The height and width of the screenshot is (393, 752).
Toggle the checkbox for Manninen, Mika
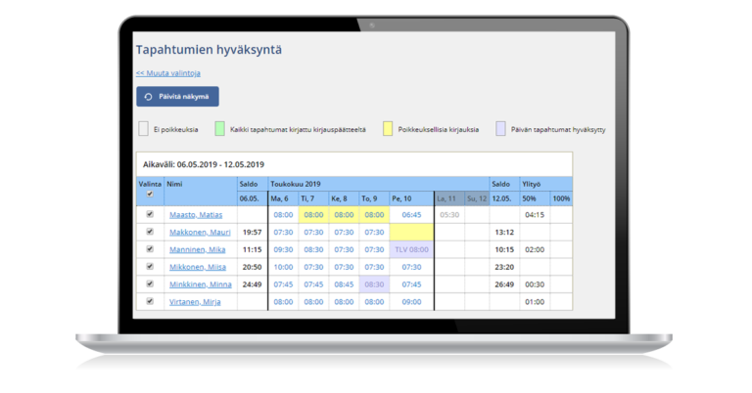(x=150, y=249)
